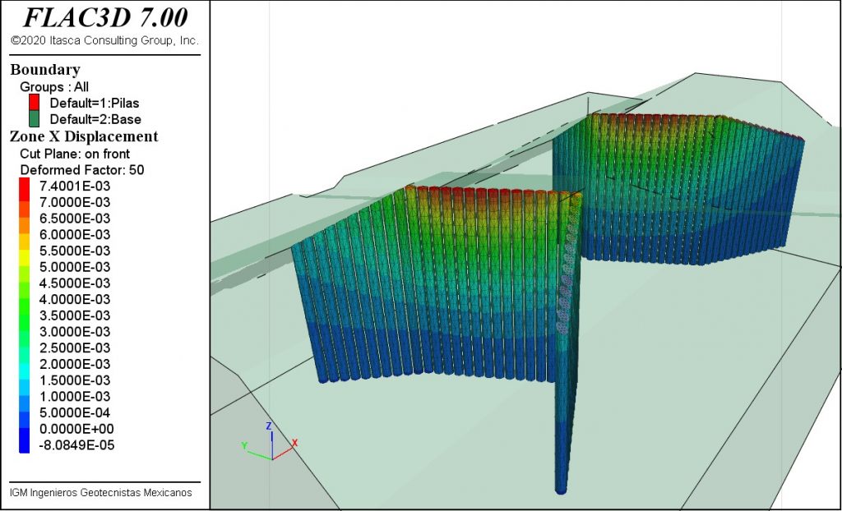Click the green Default=2:Base legend swatch
842x511 pixels.
(x=34, y=119)
